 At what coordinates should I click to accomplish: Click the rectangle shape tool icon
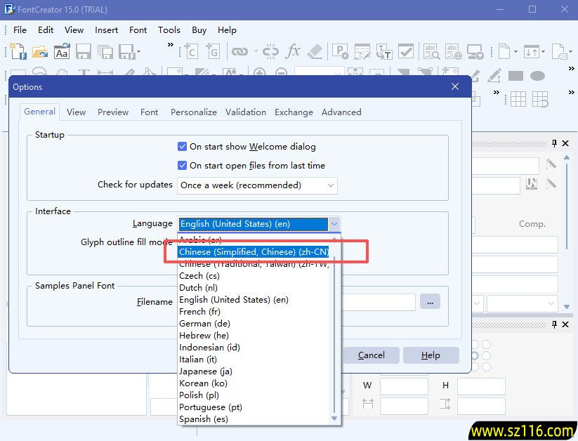515,76
